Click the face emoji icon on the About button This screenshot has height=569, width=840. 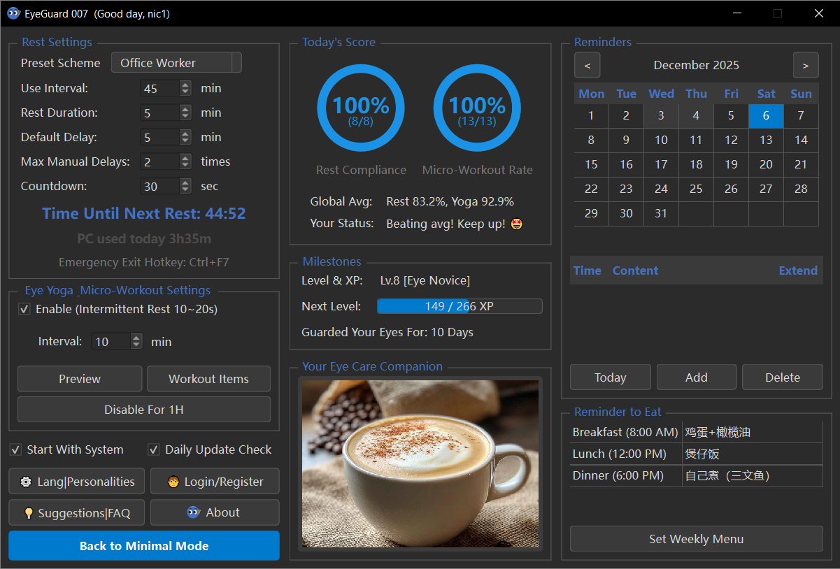192,512
